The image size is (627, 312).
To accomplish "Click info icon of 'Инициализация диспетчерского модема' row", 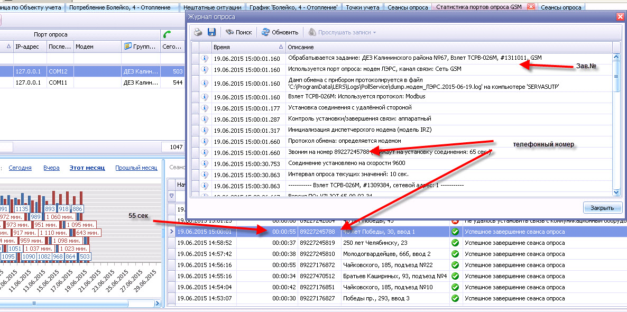I will [205, 130].
